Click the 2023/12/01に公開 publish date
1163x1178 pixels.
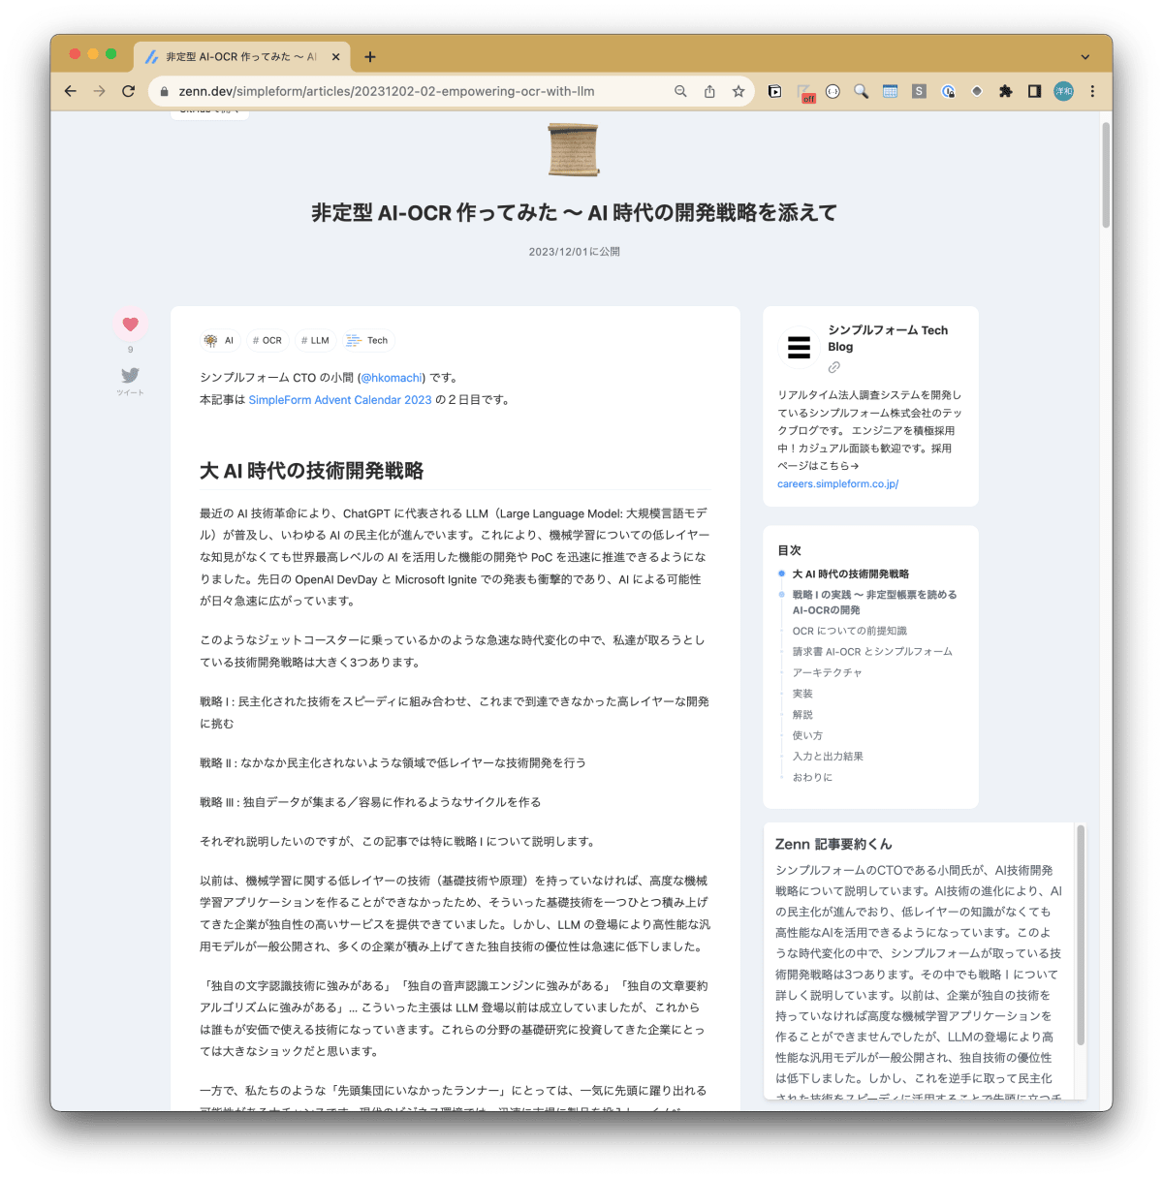pyautogui.click(x=574, y=251)
